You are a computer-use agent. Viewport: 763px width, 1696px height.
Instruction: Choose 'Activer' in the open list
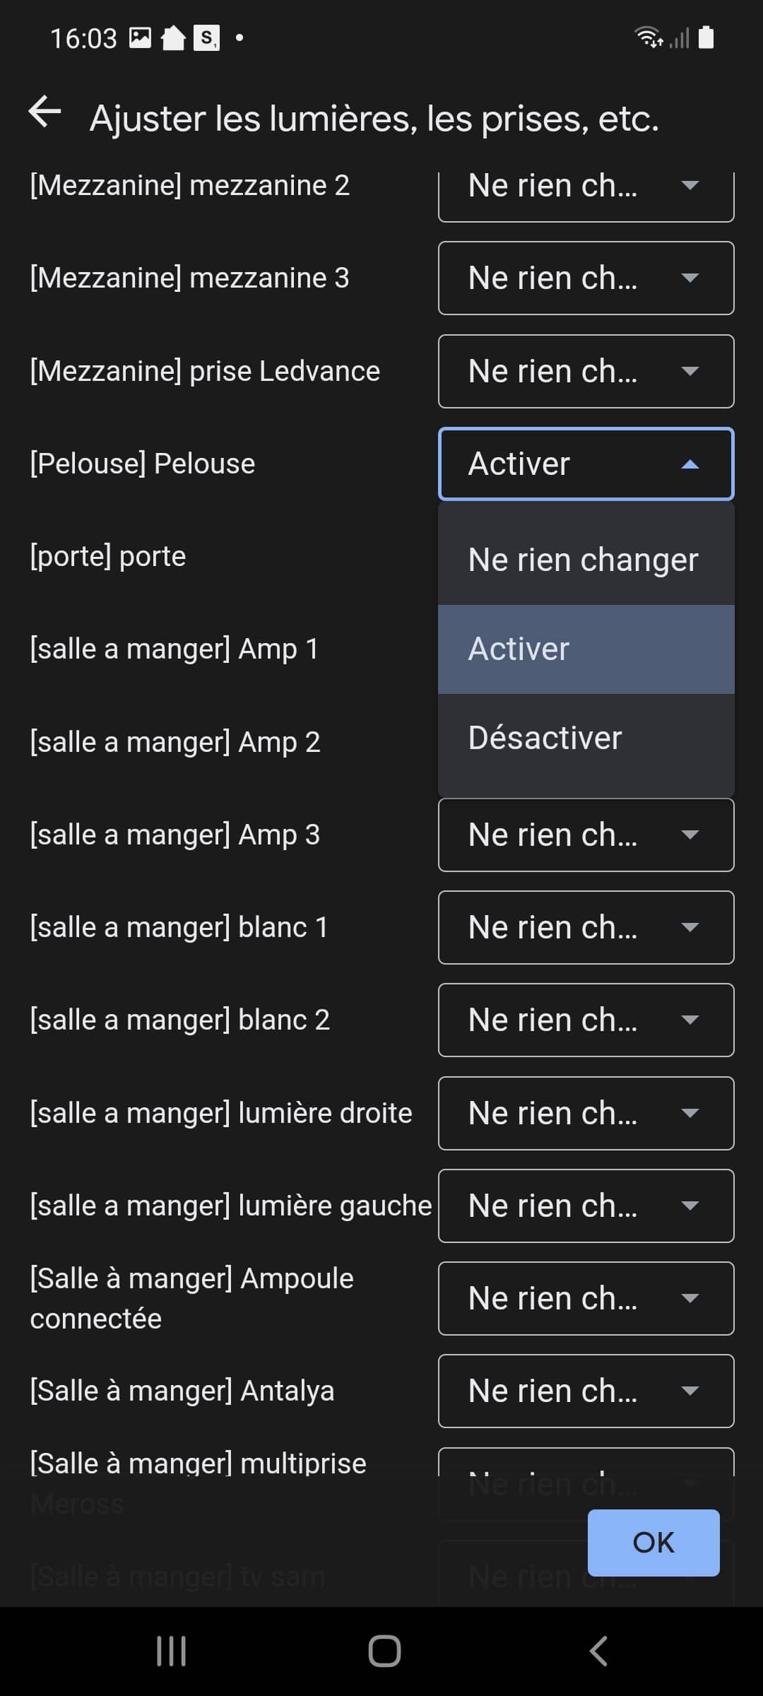(586, 649)
